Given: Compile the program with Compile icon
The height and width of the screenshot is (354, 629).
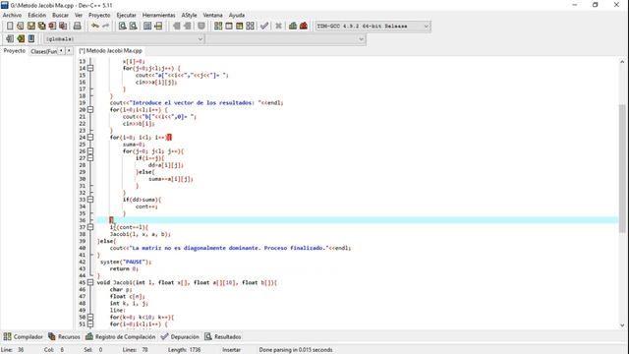Looking at the screenshot, I should [218, 27].
